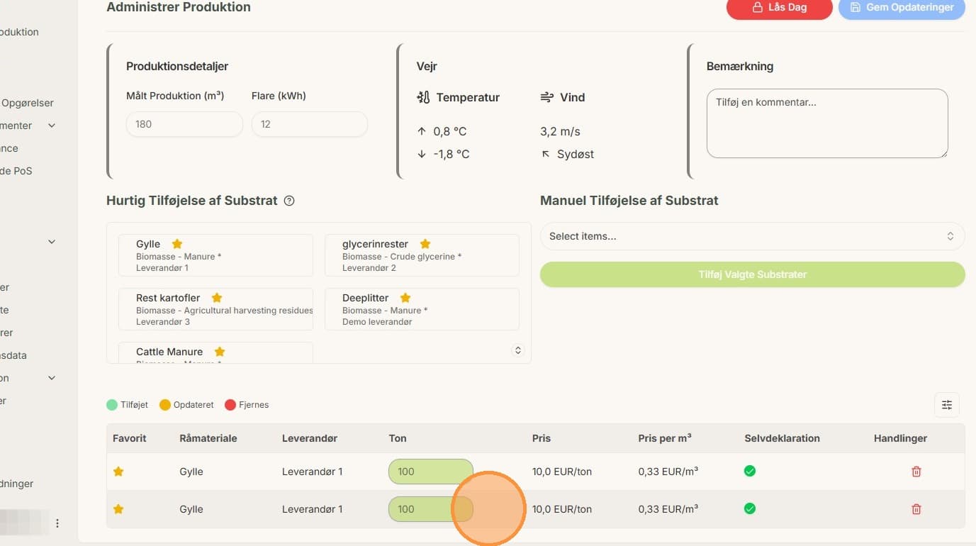
Task: Click the help icon beside Hurtig Tilføjelse af Substrat
Action: coord(289,201)
